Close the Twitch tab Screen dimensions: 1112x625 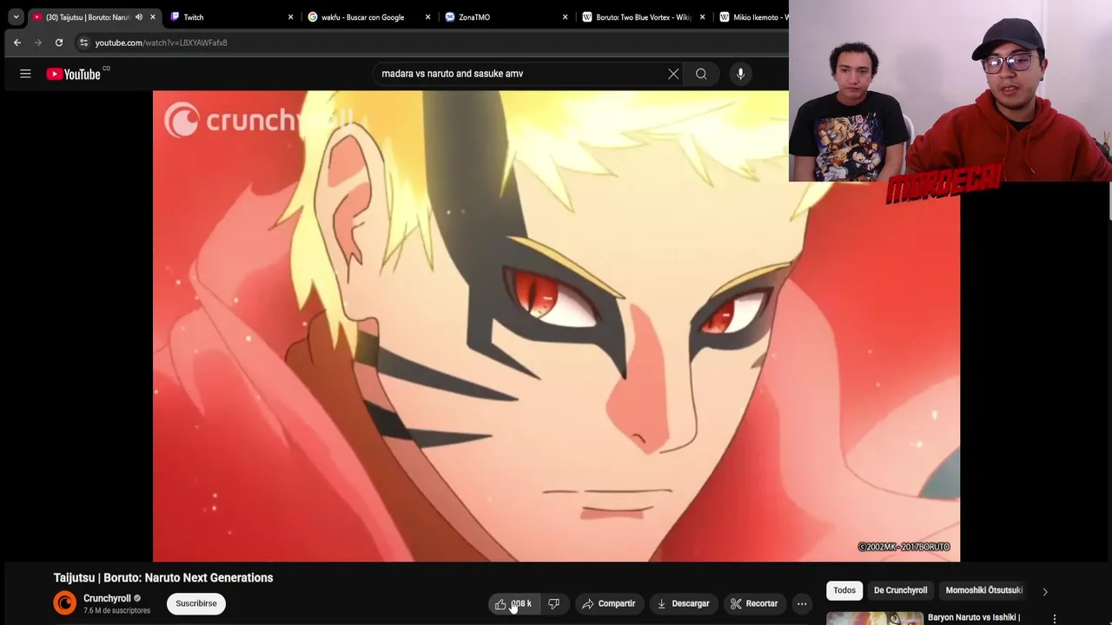290,16
